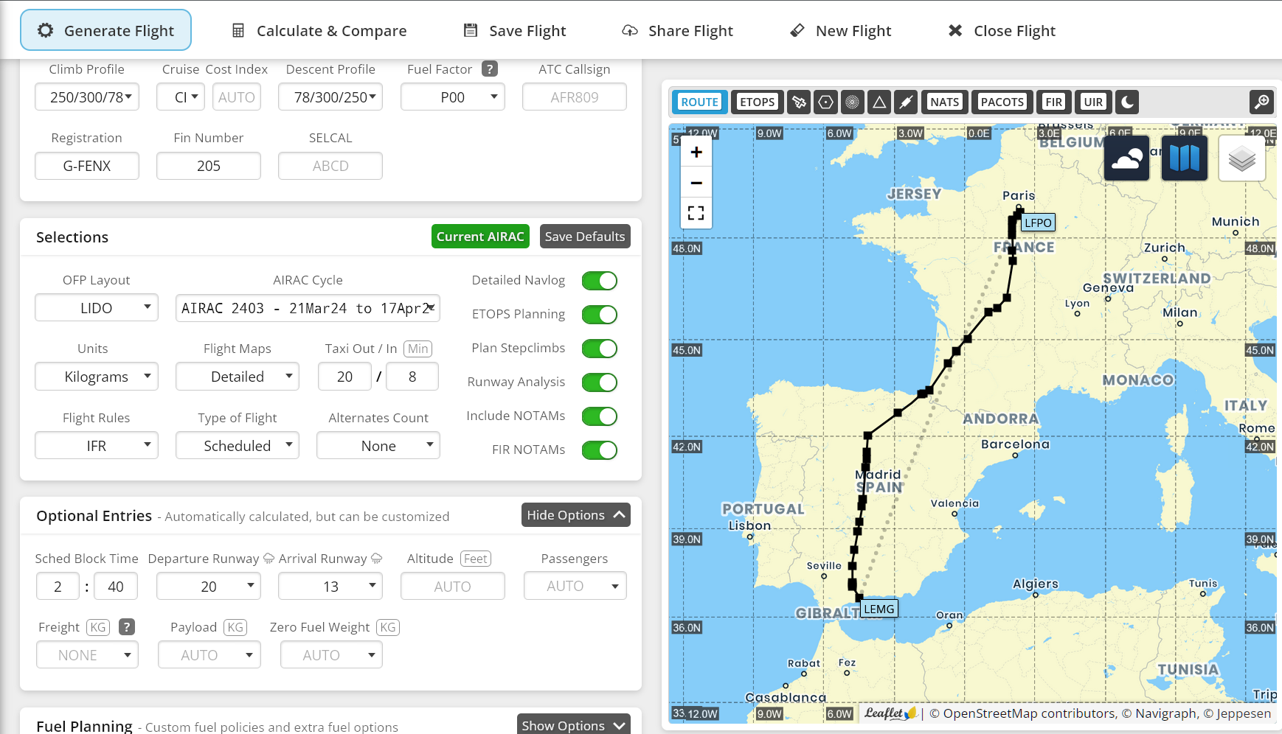Click the Fuel Factor help question mark
The width and height of the screenshot is (1282, 734).
[x=490, y=69]
